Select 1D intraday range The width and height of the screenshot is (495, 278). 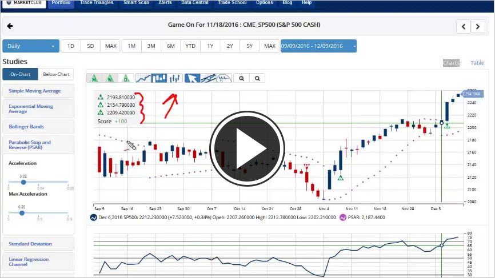[71, 46]
